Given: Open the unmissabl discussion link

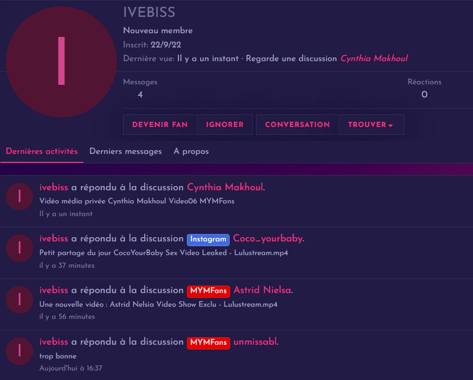Looking at the screenshot, I should click(x=255, y=342).
